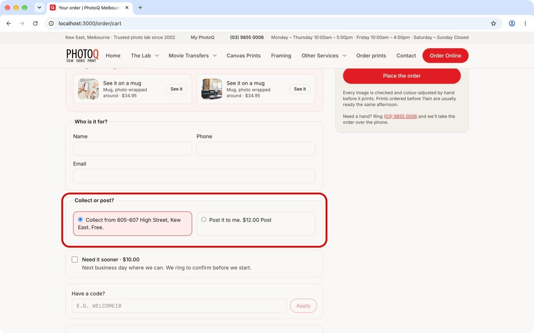Open the Chrome three-dot menu
This screenshot has width=534, height=333.
525,24
